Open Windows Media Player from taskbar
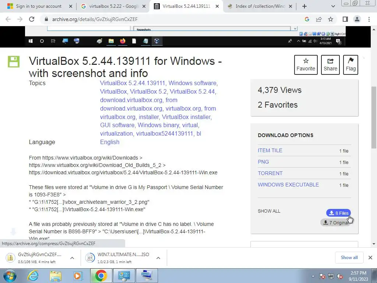Screen dimensions: 377x283 (77, 276)
